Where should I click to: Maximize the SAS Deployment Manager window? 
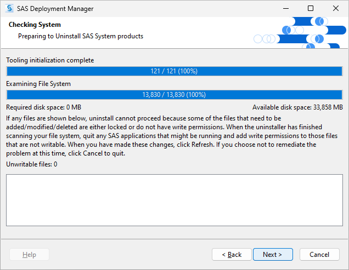[311, 9]
